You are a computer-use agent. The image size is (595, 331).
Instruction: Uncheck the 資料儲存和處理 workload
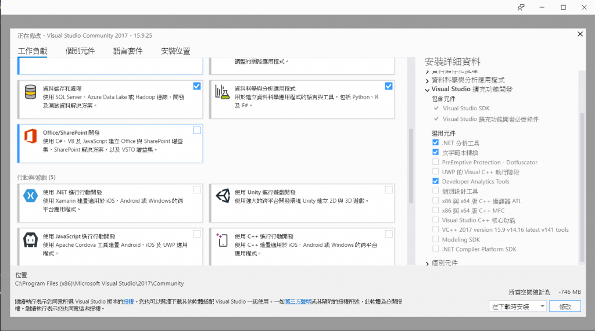point(196,86)
